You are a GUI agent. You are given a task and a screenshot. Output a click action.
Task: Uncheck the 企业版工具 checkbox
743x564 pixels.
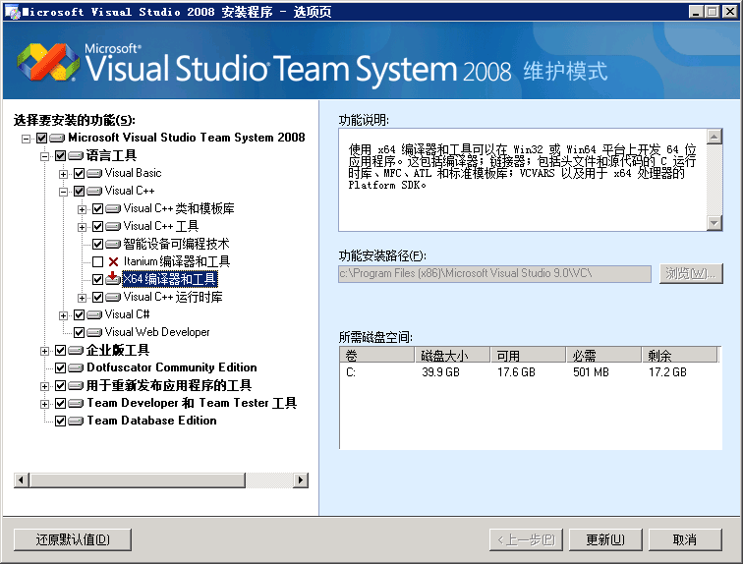pos(60,351)
